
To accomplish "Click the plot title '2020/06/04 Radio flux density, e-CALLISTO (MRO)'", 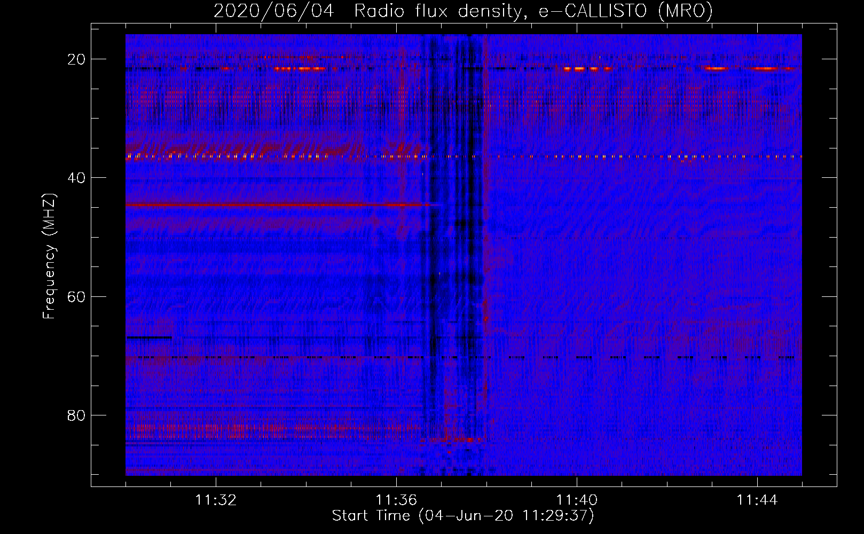I will pos(463,11).
